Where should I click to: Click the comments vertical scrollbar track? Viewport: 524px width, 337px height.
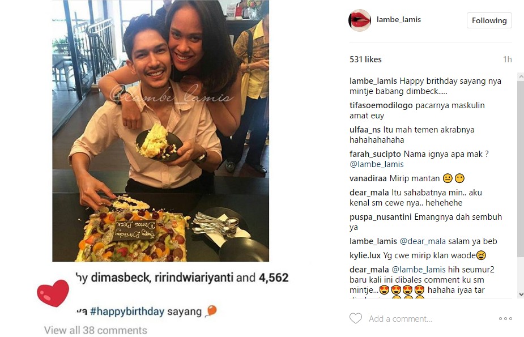(521, 185)
